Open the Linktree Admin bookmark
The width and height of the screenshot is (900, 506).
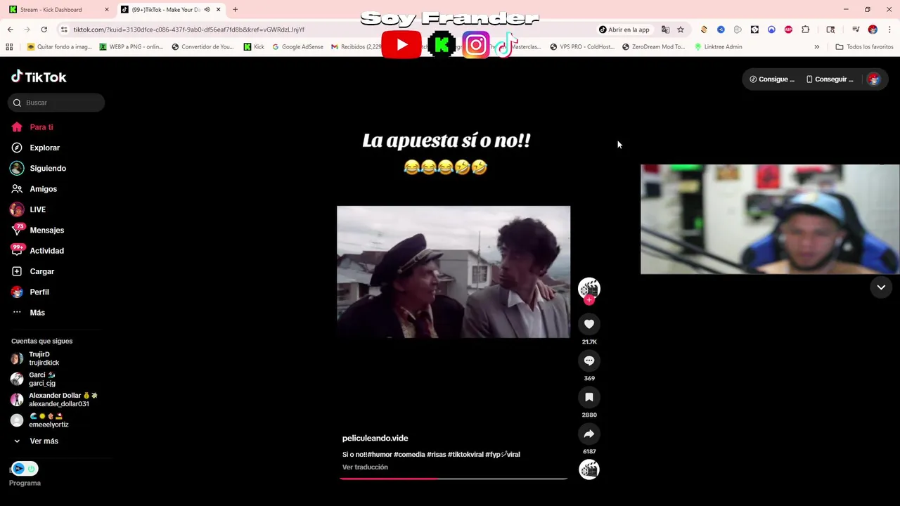point(718,47)
